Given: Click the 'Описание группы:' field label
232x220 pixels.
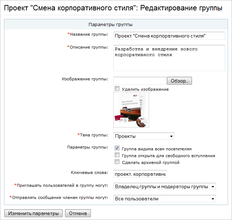Looking at the screenshot, I should [x=89, y=47].
